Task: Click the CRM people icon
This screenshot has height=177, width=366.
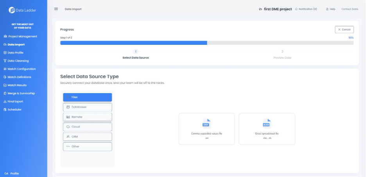Action: pyautogui.click(x=68, y=136)
